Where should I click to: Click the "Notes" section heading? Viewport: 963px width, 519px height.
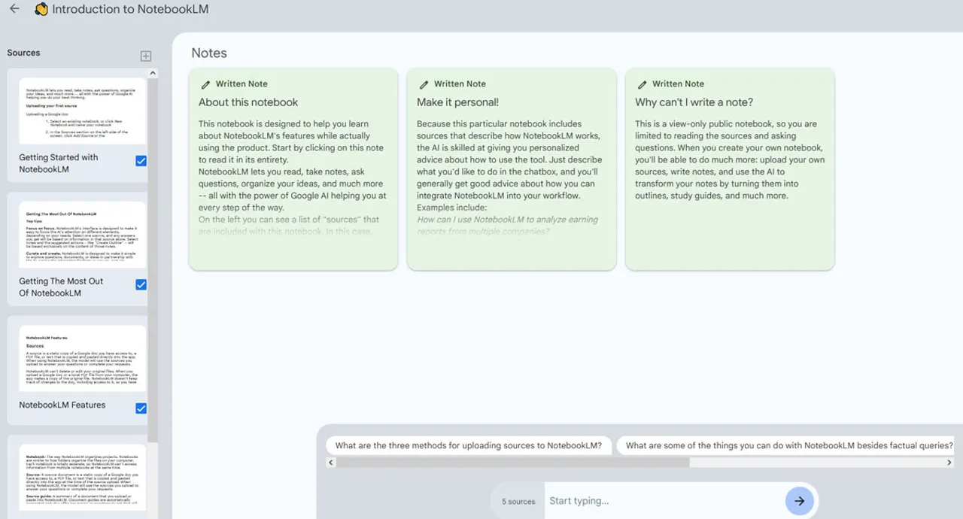tap(209, 53)
